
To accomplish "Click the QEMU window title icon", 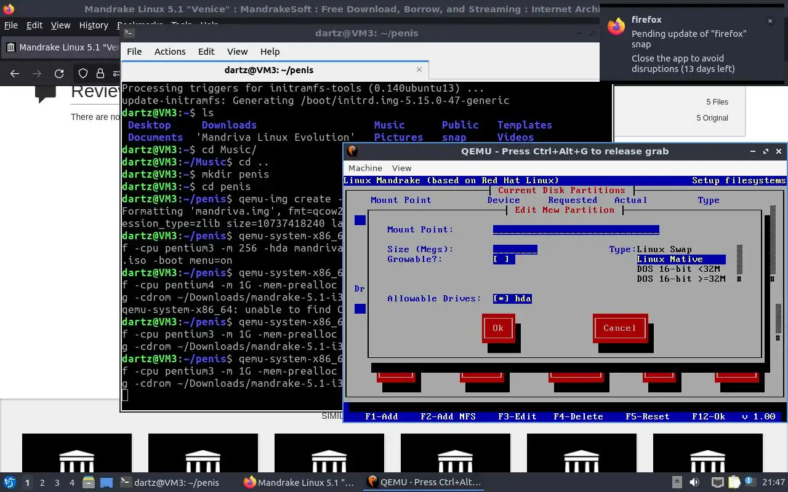I will (x=352, y=151).
